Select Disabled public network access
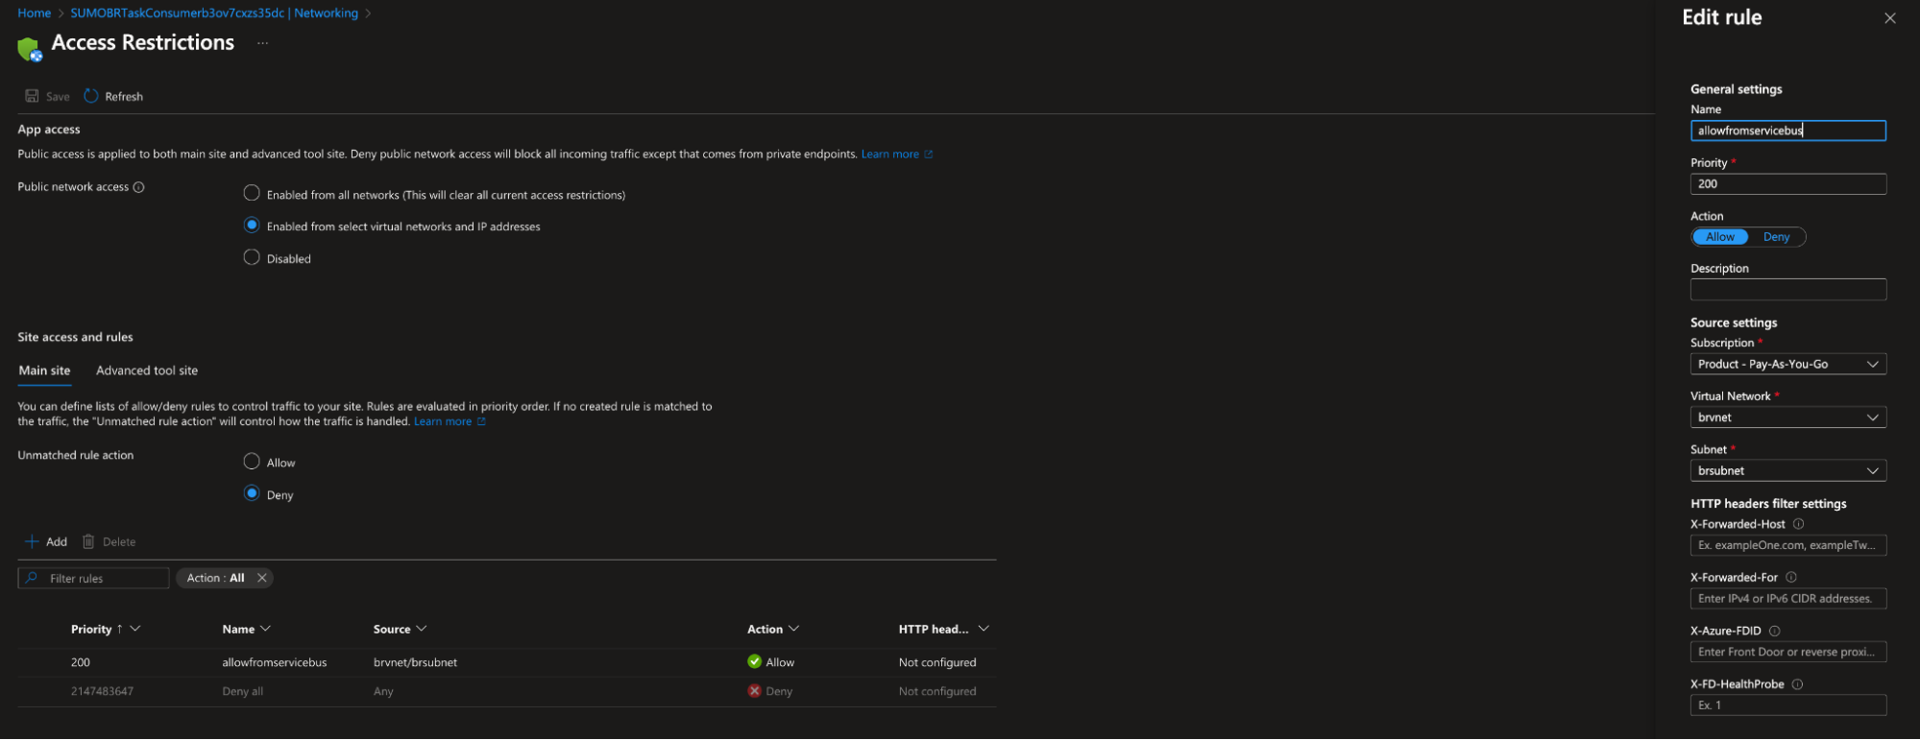Image resolution: width=1920 pixels, height=740 pixels. [252, 257]
